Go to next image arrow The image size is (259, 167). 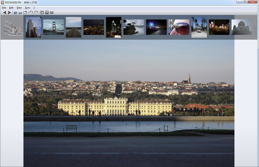pyautogui.click(x=10, y=12)
